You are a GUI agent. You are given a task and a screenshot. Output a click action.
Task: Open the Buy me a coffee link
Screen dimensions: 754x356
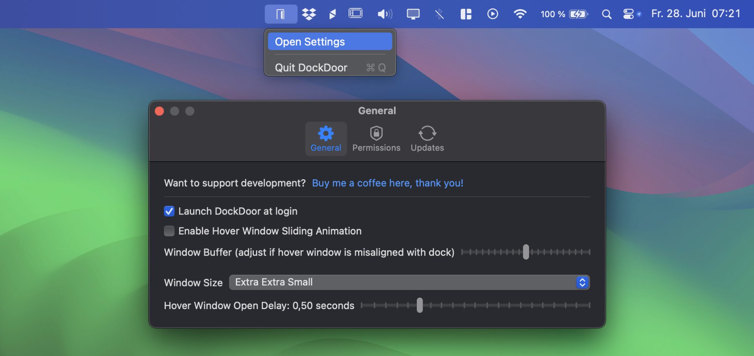click(387, 183)
